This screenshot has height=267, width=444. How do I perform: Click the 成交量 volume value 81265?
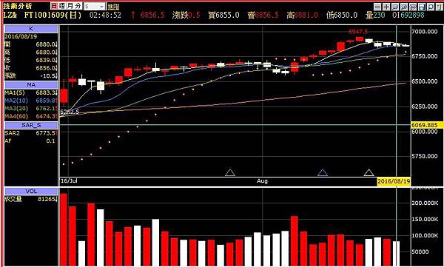click(47, 200)
